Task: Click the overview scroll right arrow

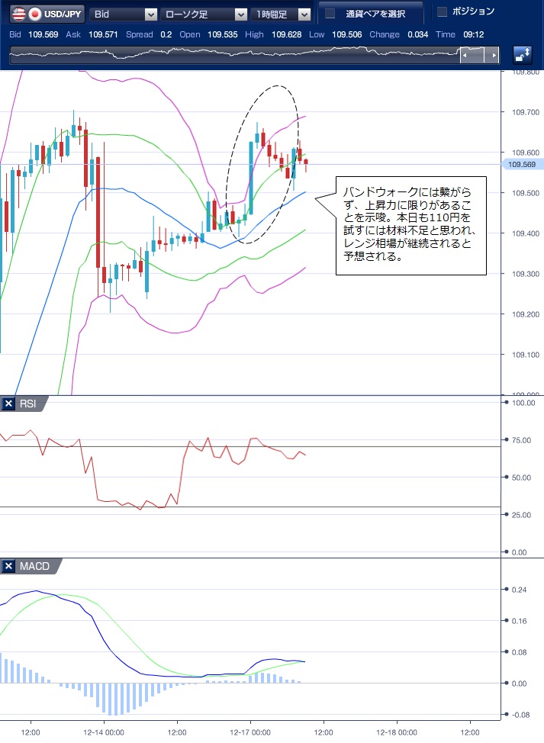Action: (x=494, y=56)
